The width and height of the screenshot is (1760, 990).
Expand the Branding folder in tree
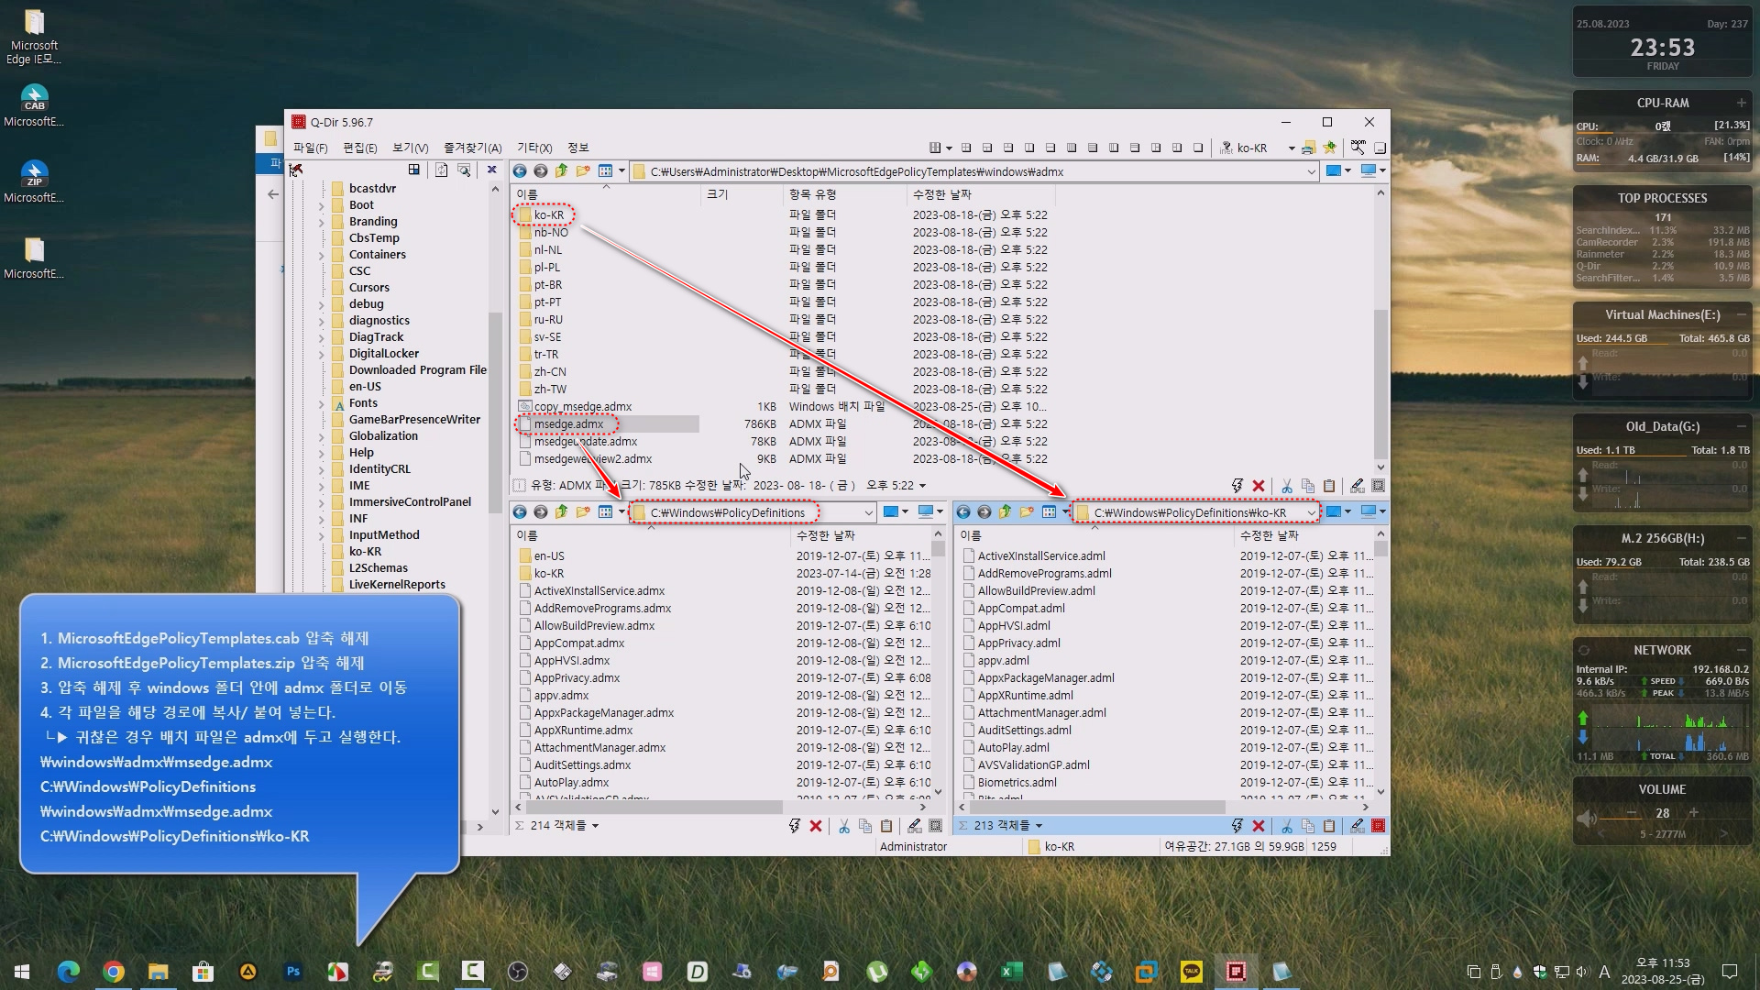click(321, 222)
